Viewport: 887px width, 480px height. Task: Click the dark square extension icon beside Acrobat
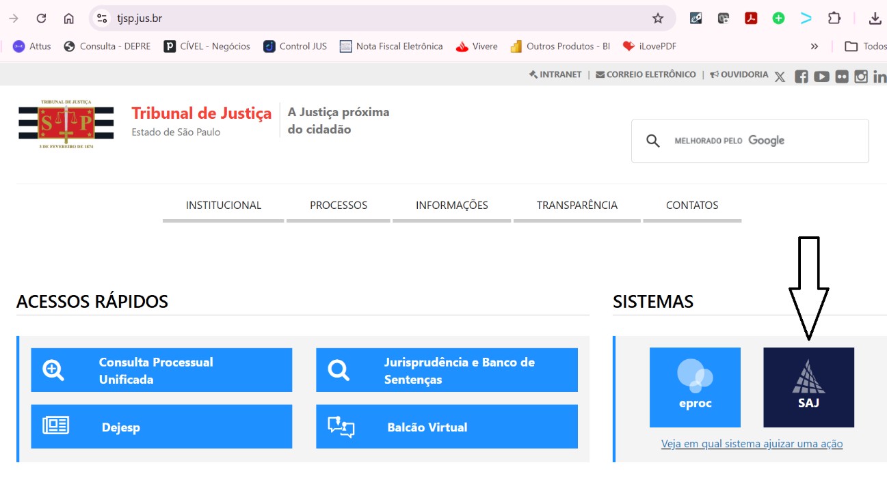[724, 18]
